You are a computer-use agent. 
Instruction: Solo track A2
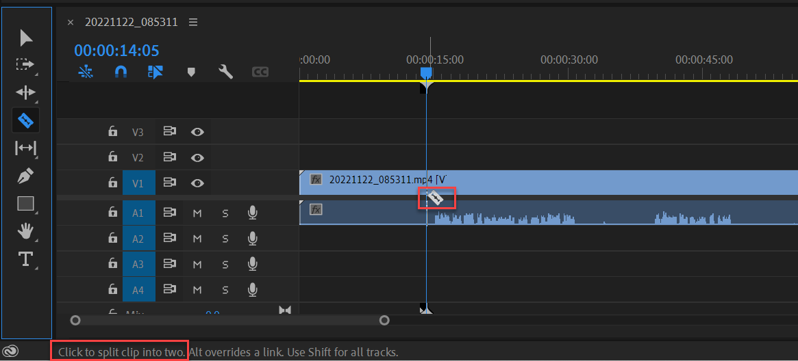click(225, 239)
